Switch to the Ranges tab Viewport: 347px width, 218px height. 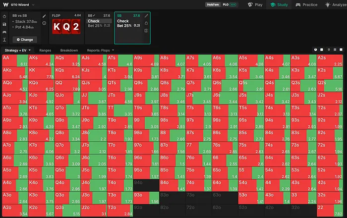pyautogui.click(x=45, y=51)
